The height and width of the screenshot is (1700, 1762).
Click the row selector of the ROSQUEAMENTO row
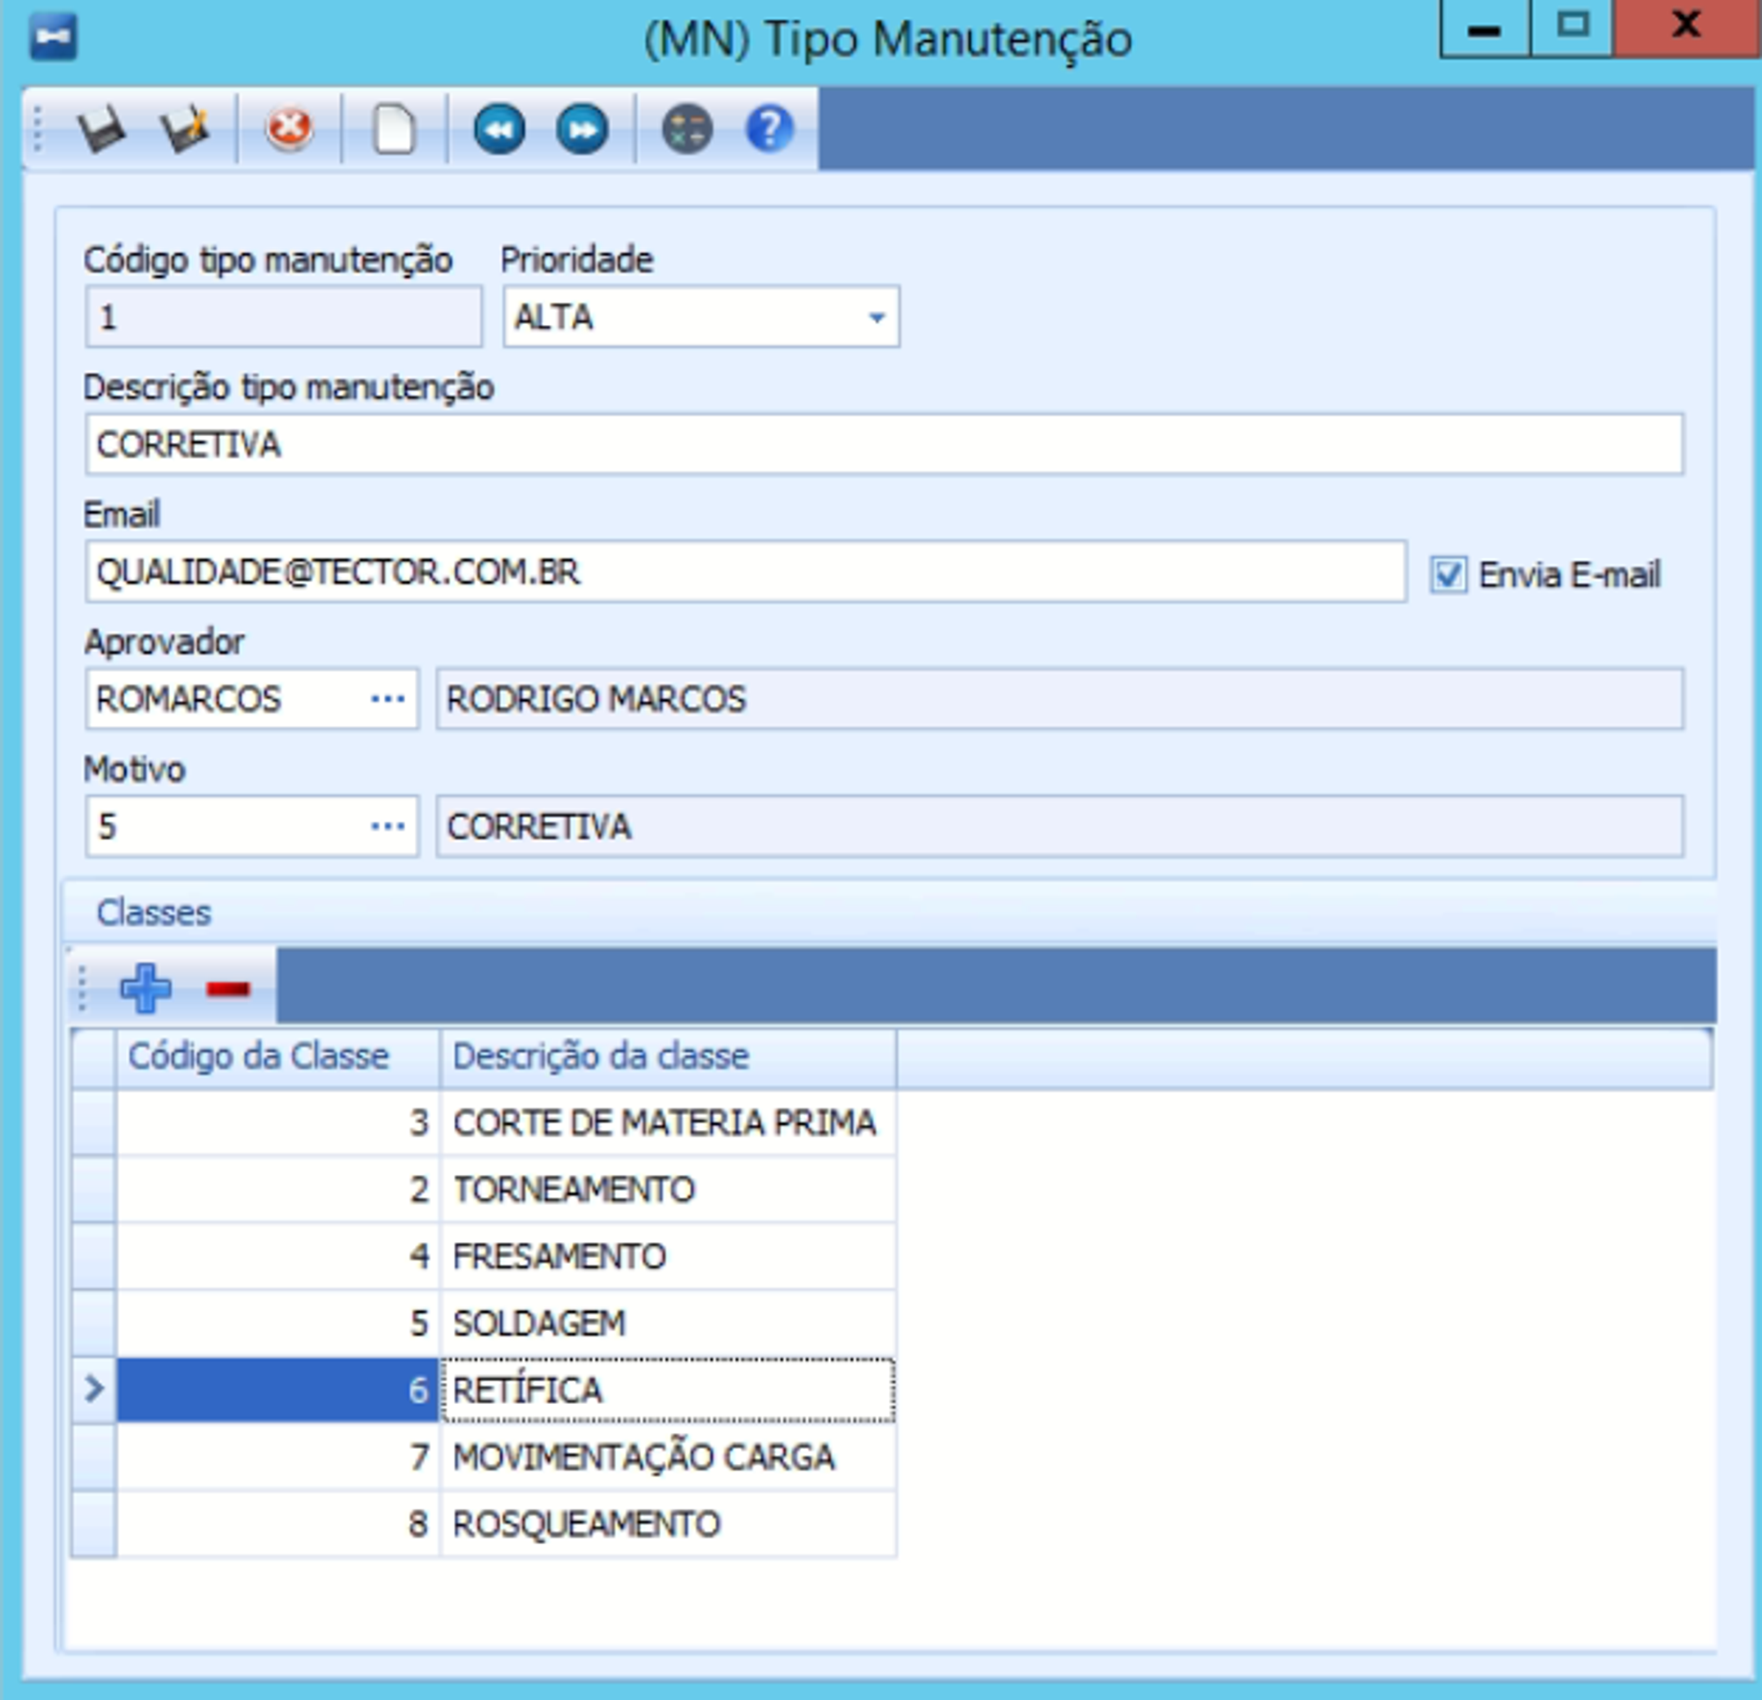(x=93, y=1524)
